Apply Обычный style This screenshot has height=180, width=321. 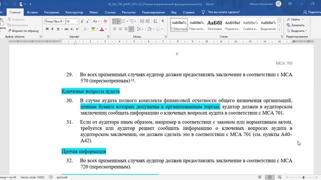pyautogui.click(x=179, y=25)
